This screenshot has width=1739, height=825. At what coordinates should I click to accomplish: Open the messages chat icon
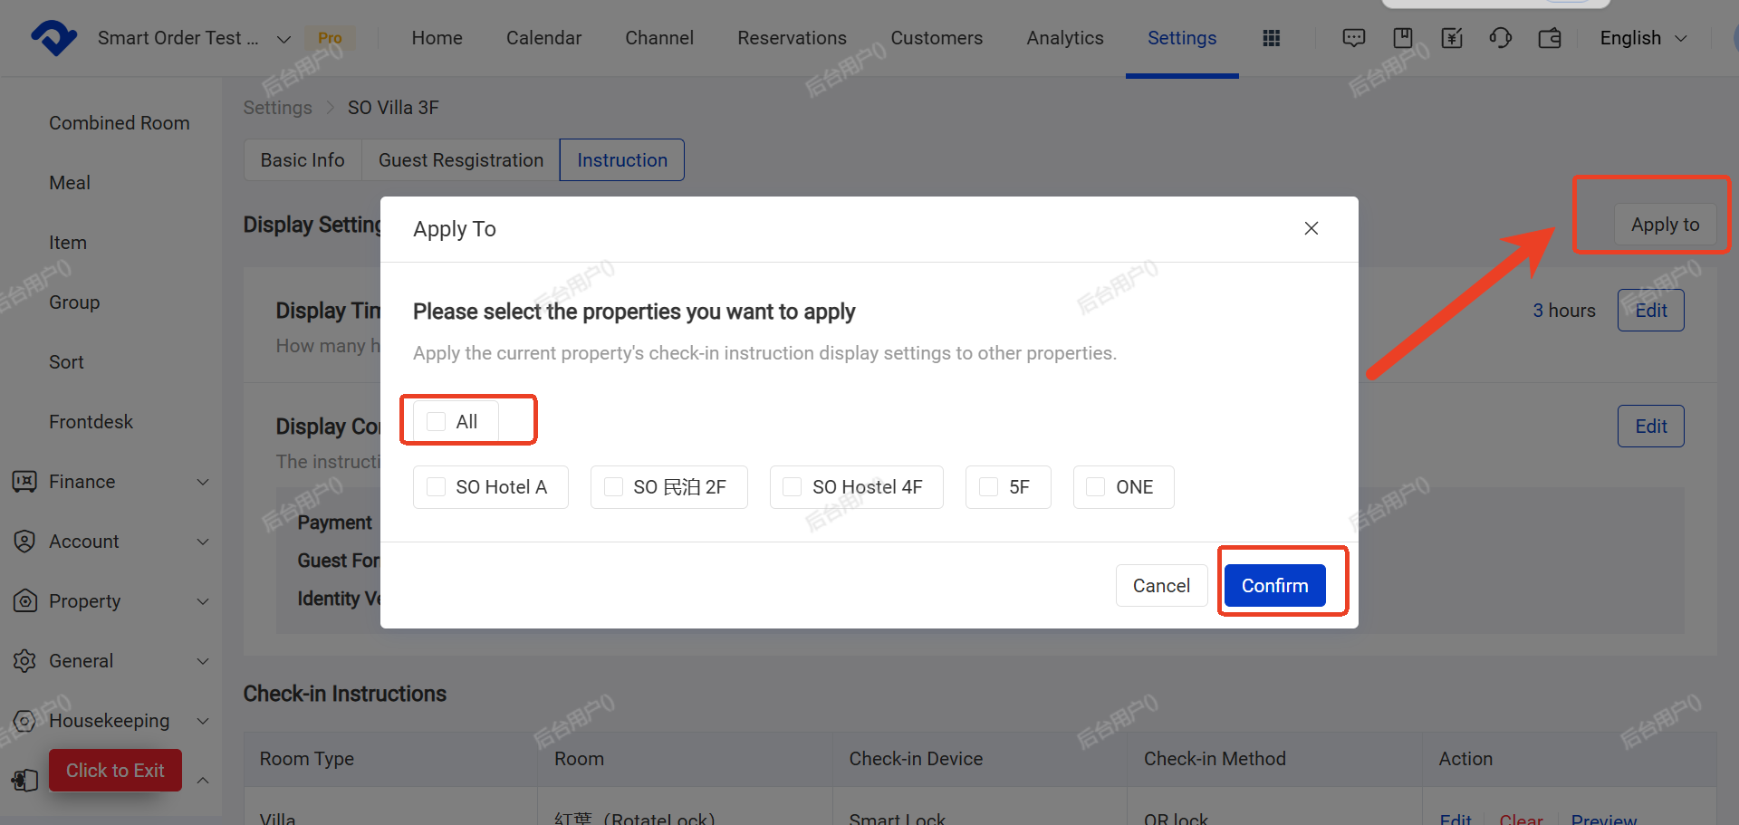point(1354,38)
